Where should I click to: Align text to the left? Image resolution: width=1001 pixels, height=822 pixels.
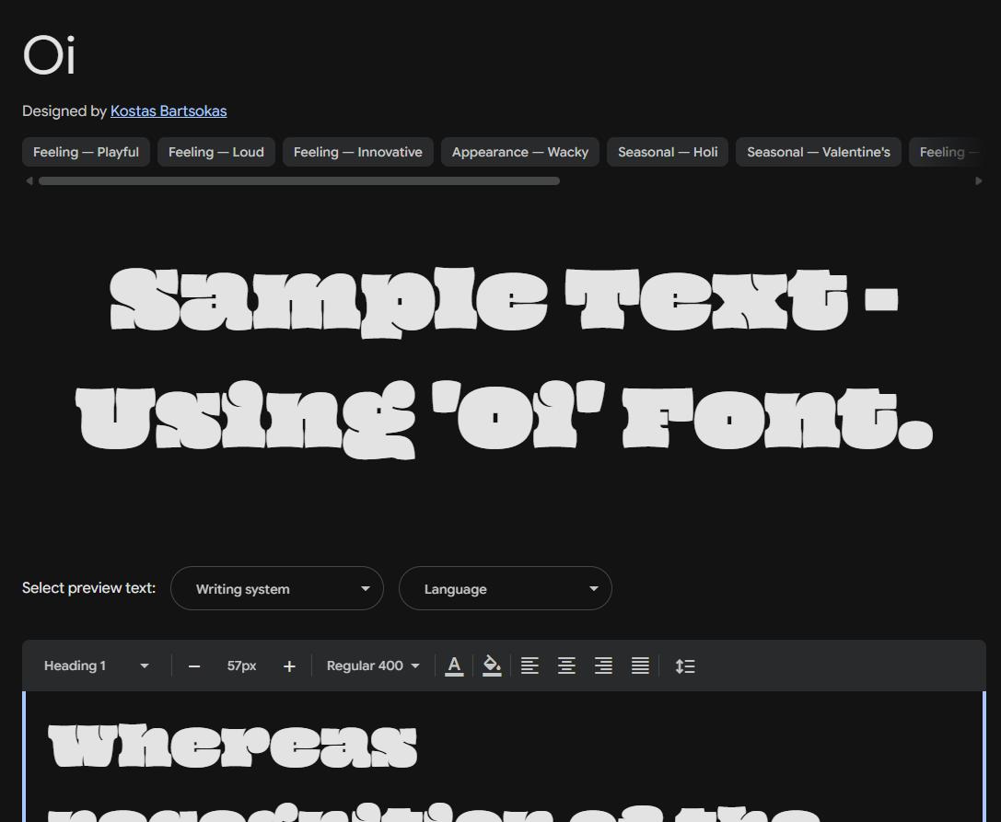click(x=530, y=666)
